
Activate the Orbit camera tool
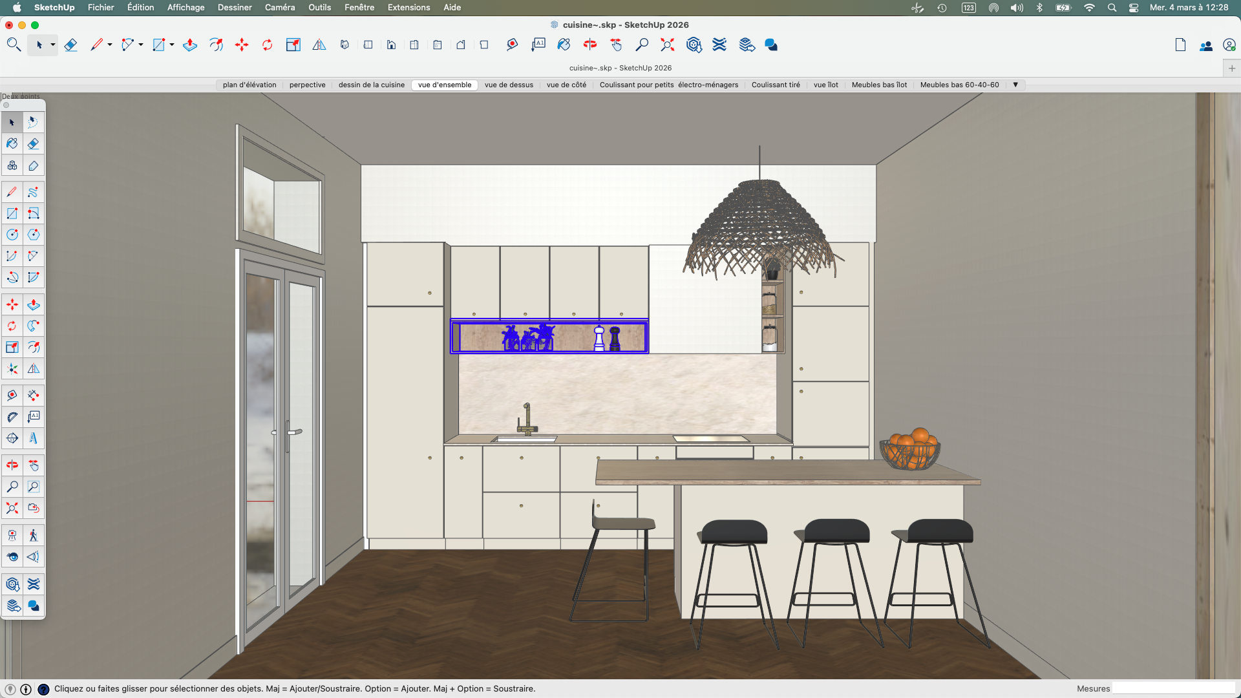(x=590, y=45)
